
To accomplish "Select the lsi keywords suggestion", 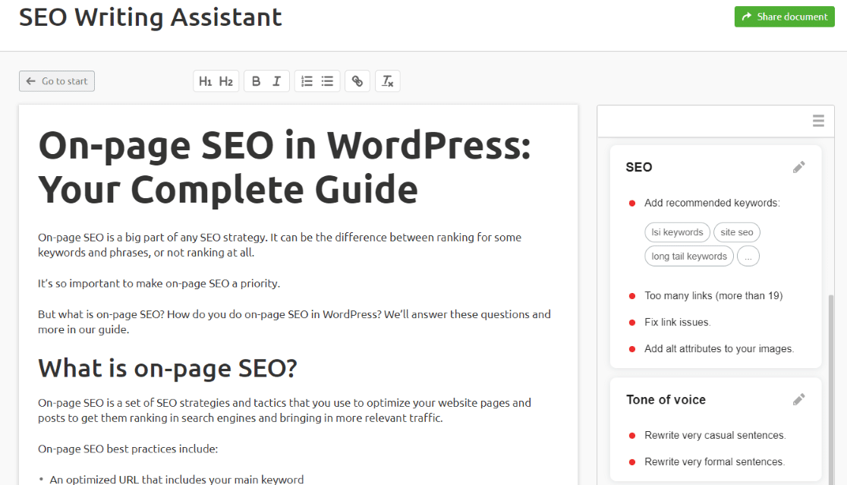I will tap(677, 232).
